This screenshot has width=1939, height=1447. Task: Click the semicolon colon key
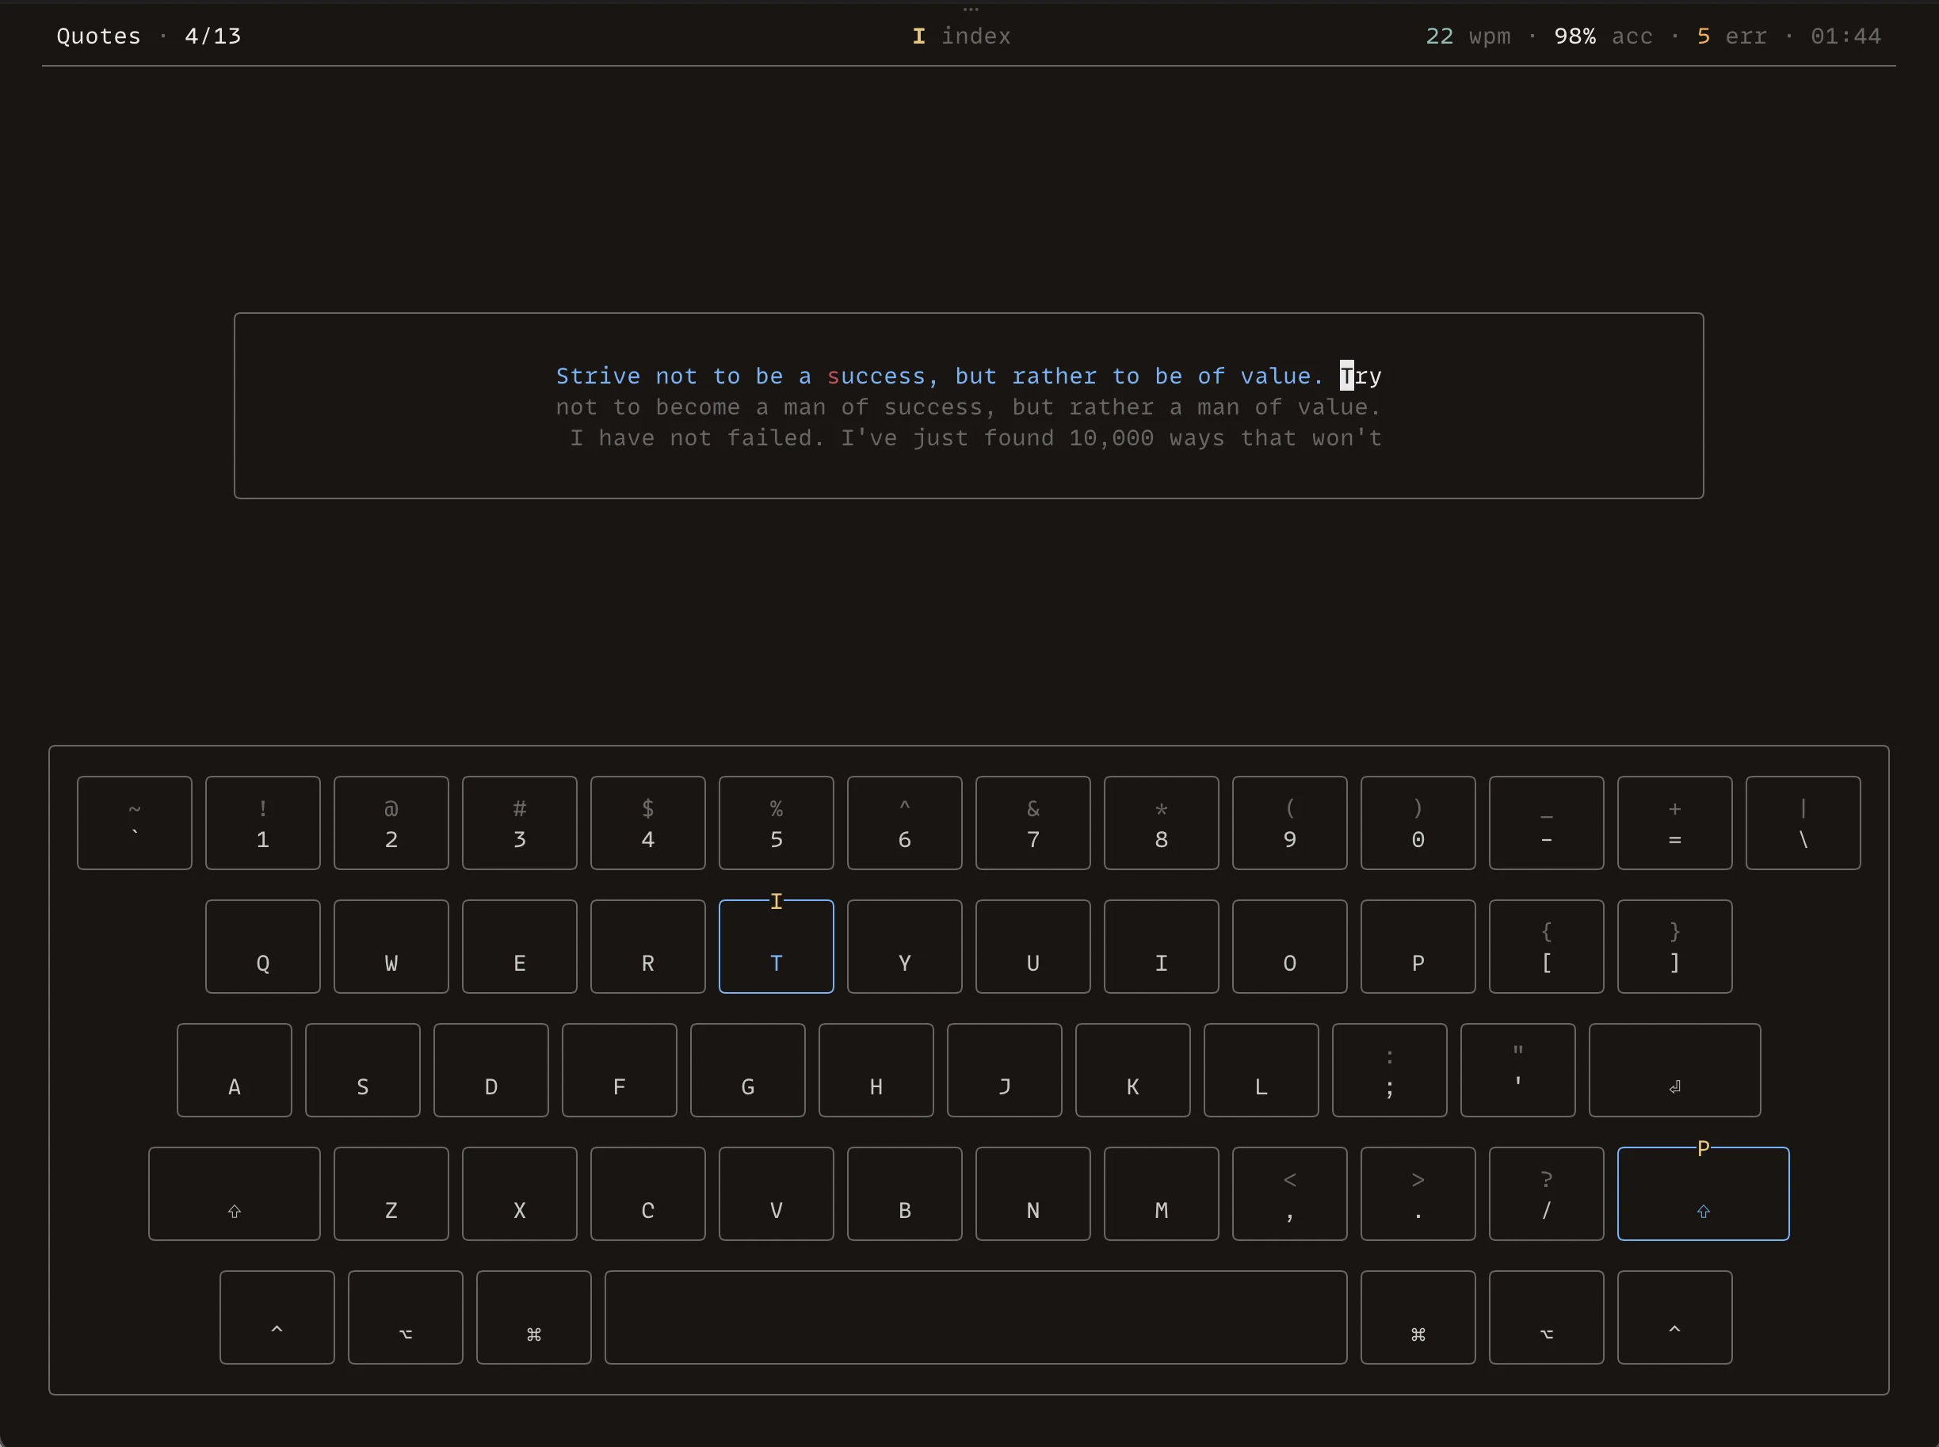coord(1390,1070)
